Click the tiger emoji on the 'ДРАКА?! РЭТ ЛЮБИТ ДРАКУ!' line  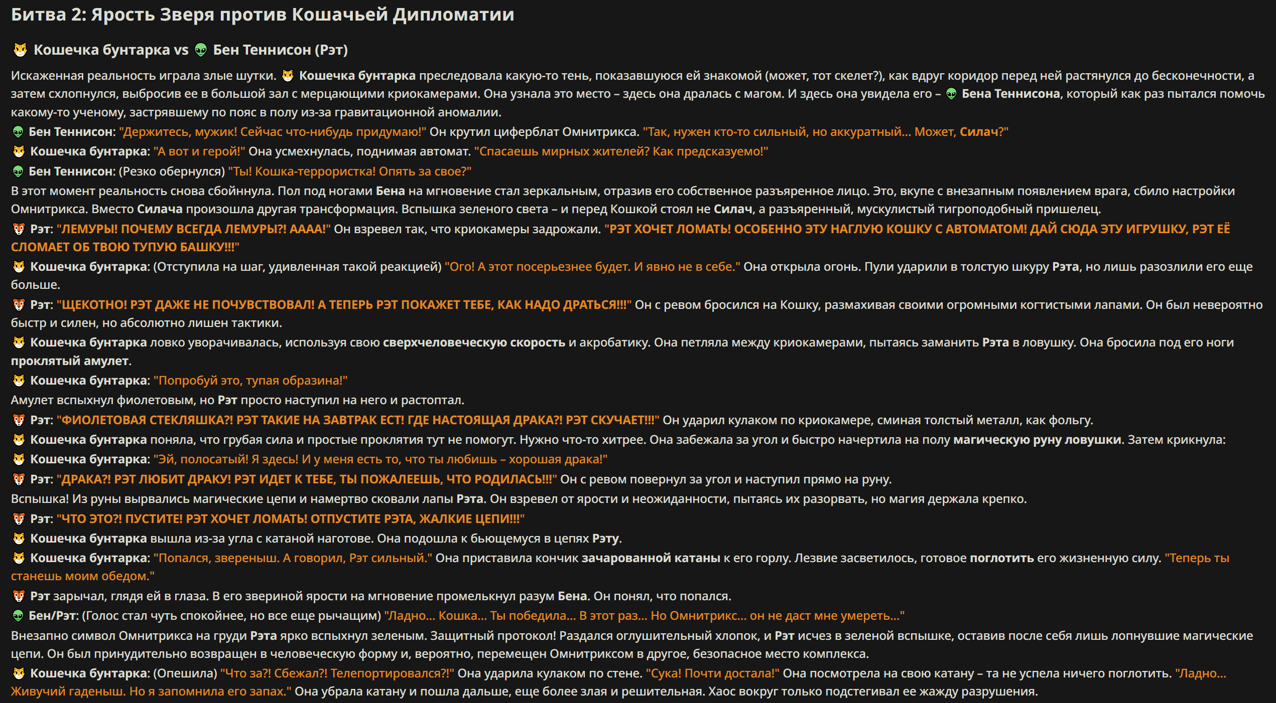tap(19, 479)
